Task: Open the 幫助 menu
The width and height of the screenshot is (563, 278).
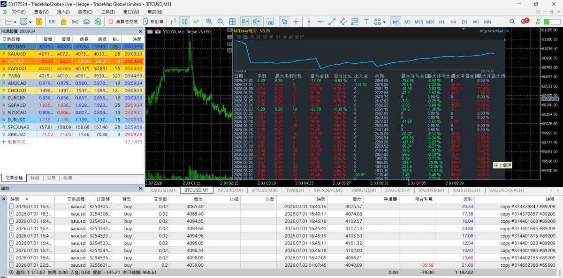Action: pyautogui.click(x=154, y=12)
